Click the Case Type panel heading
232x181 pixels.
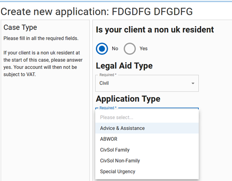20,27
